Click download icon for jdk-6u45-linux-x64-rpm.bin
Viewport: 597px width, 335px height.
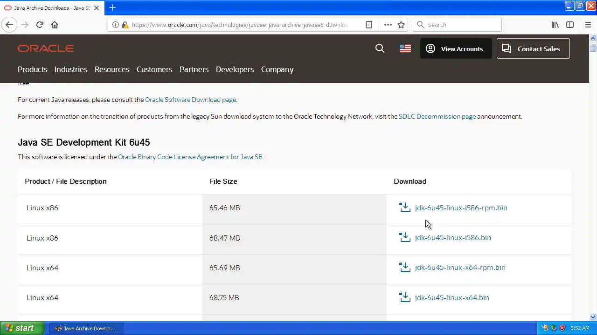(405, 267)
